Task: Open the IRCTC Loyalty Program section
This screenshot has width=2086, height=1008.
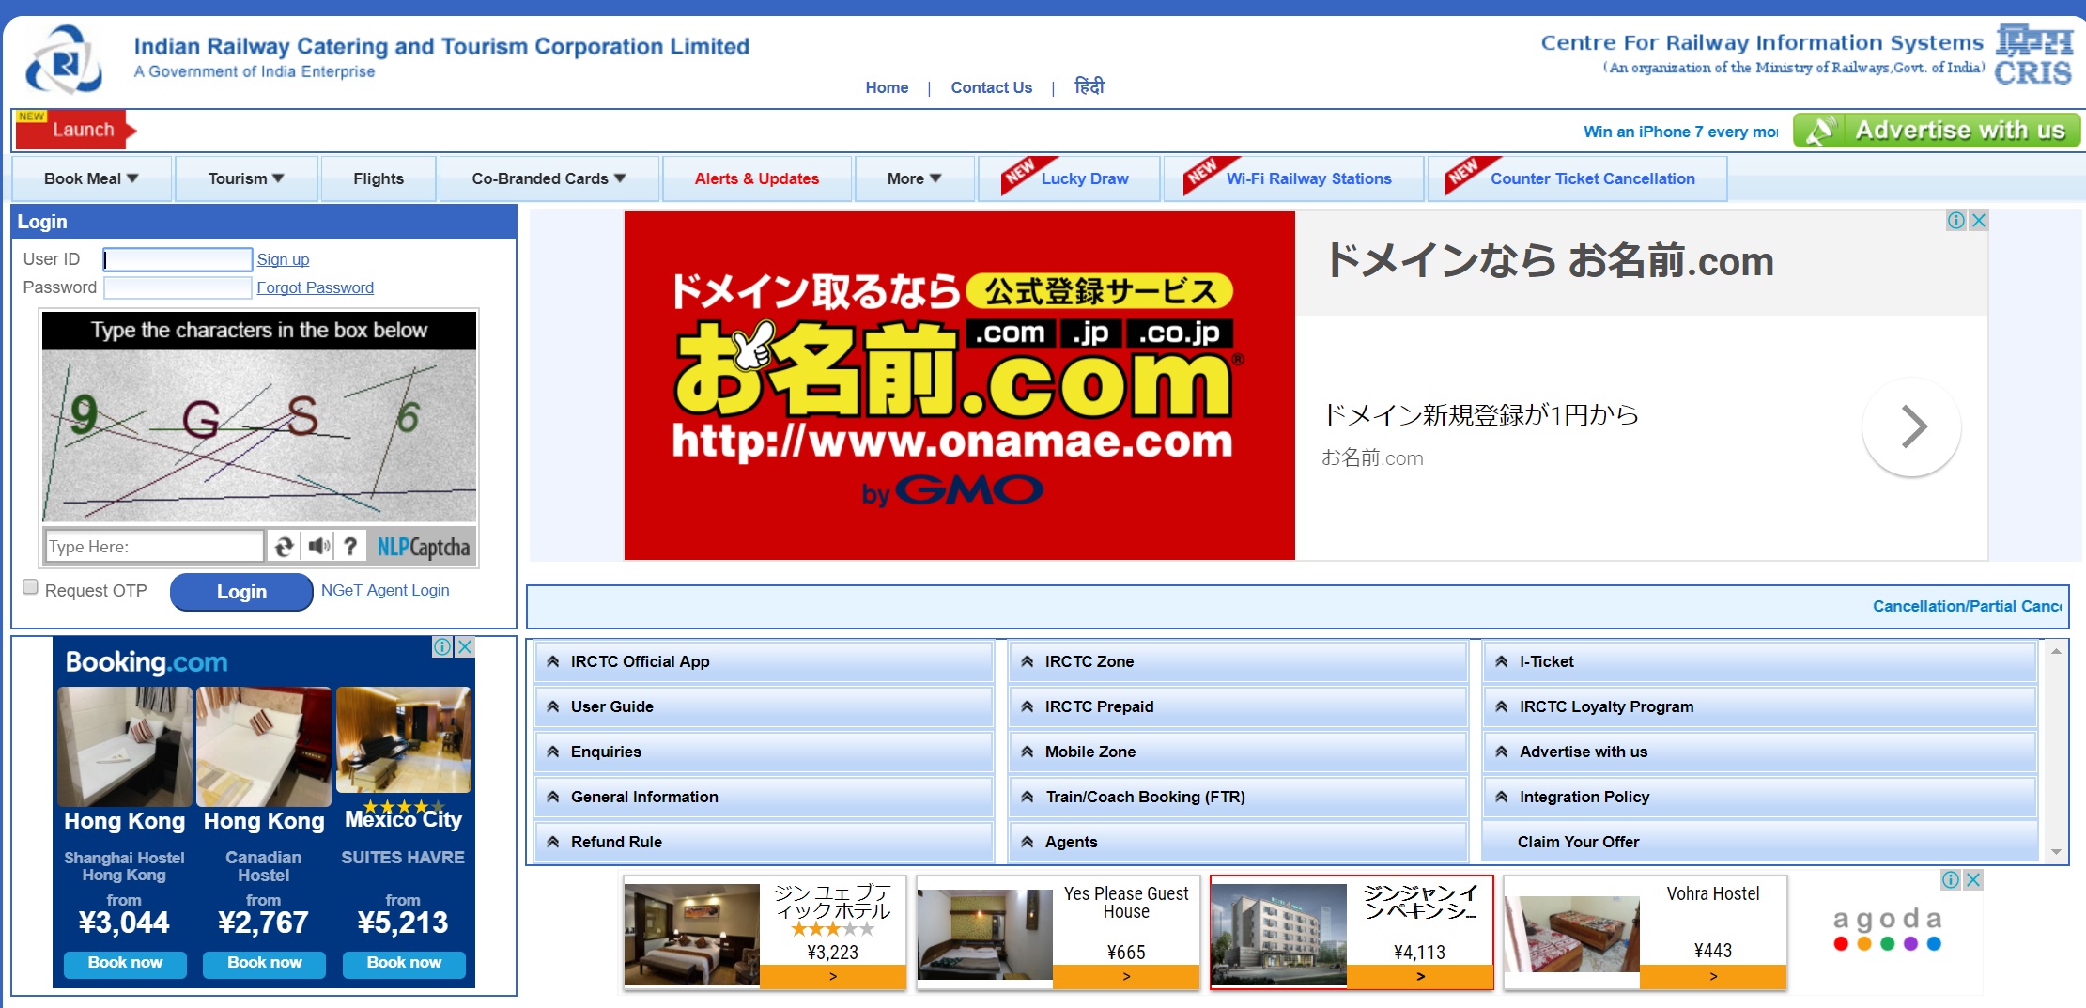Action: (x=1759, y=706)
